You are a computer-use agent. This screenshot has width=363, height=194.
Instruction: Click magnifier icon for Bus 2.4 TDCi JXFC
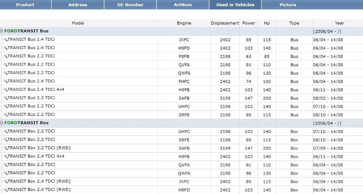coord(5,40)
